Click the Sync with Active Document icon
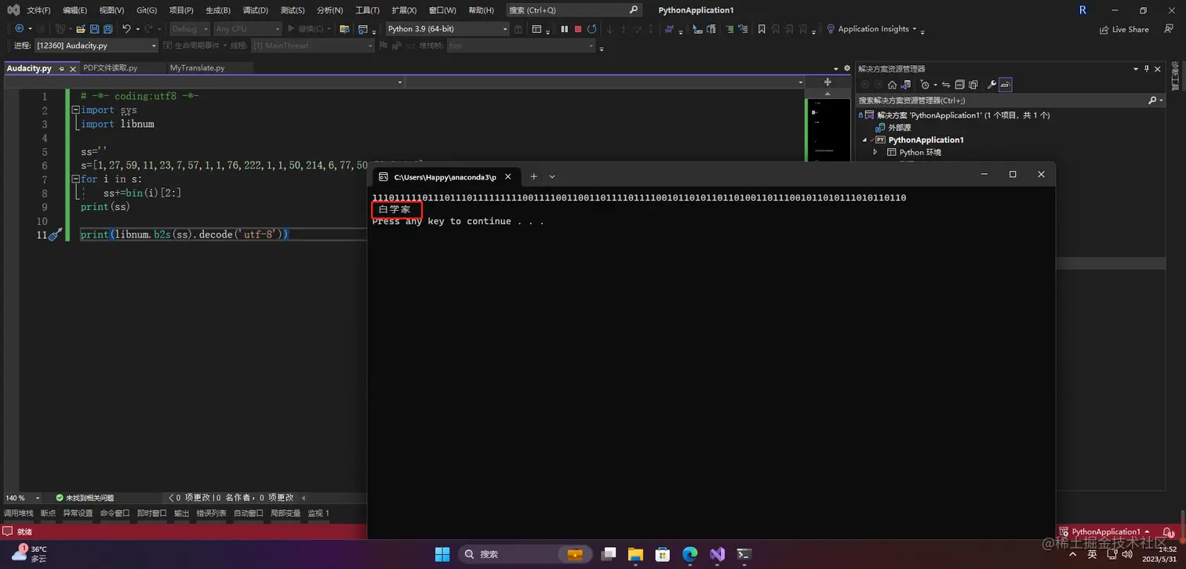1186x569 pixels. tap(946, 85)
